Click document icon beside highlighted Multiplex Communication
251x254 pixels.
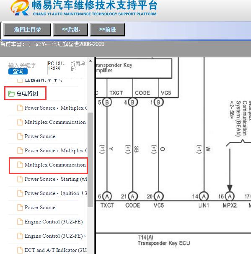pyautogui.click(x=20, y=165)
